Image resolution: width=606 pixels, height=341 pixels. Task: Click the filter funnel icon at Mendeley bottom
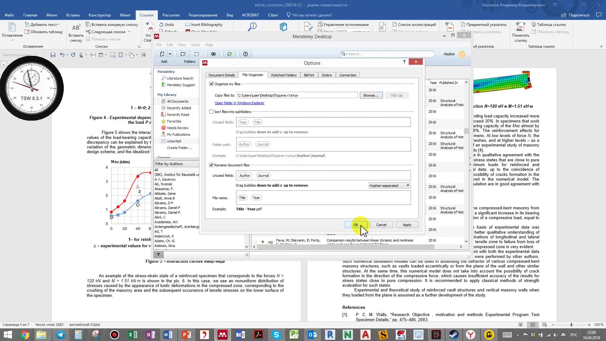(x=158, y=254)
